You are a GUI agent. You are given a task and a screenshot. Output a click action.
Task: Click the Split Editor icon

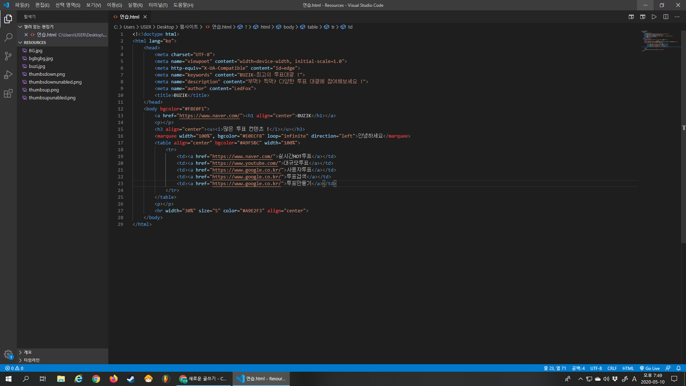666,17
